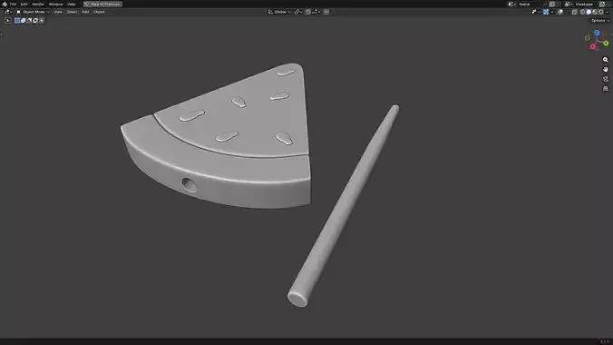Switch to Solid shading
Viewport: 613px width, 345px height.
[589, 12]
